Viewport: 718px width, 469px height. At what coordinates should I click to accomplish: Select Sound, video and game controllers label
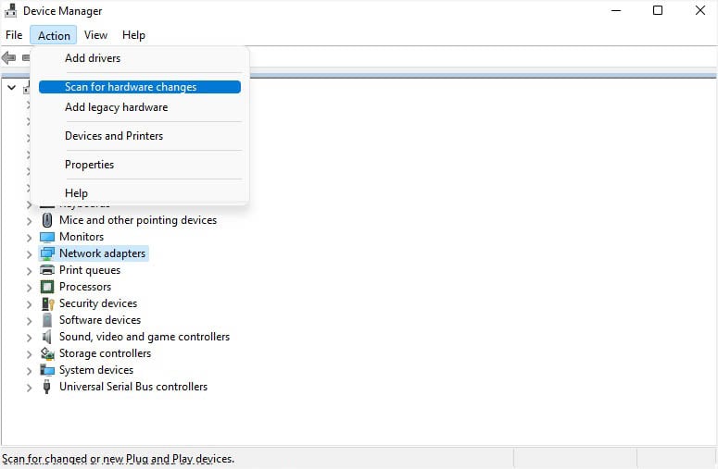point(145,337)
